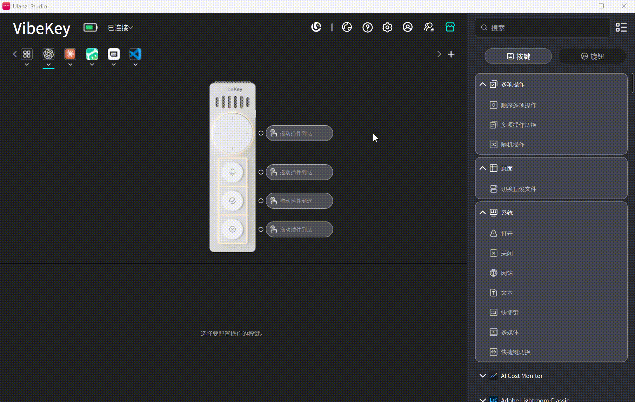Open the chevron under the ChatGPT profile
Viewport: 635px width, 402px height.
point(48,65)
